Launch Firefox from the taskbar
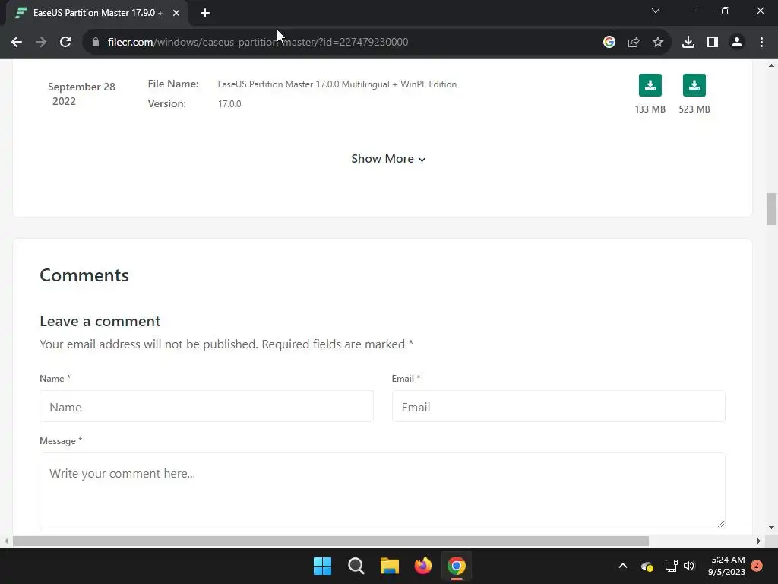Screen dimensions: 778x584 (x=422, y=566)
